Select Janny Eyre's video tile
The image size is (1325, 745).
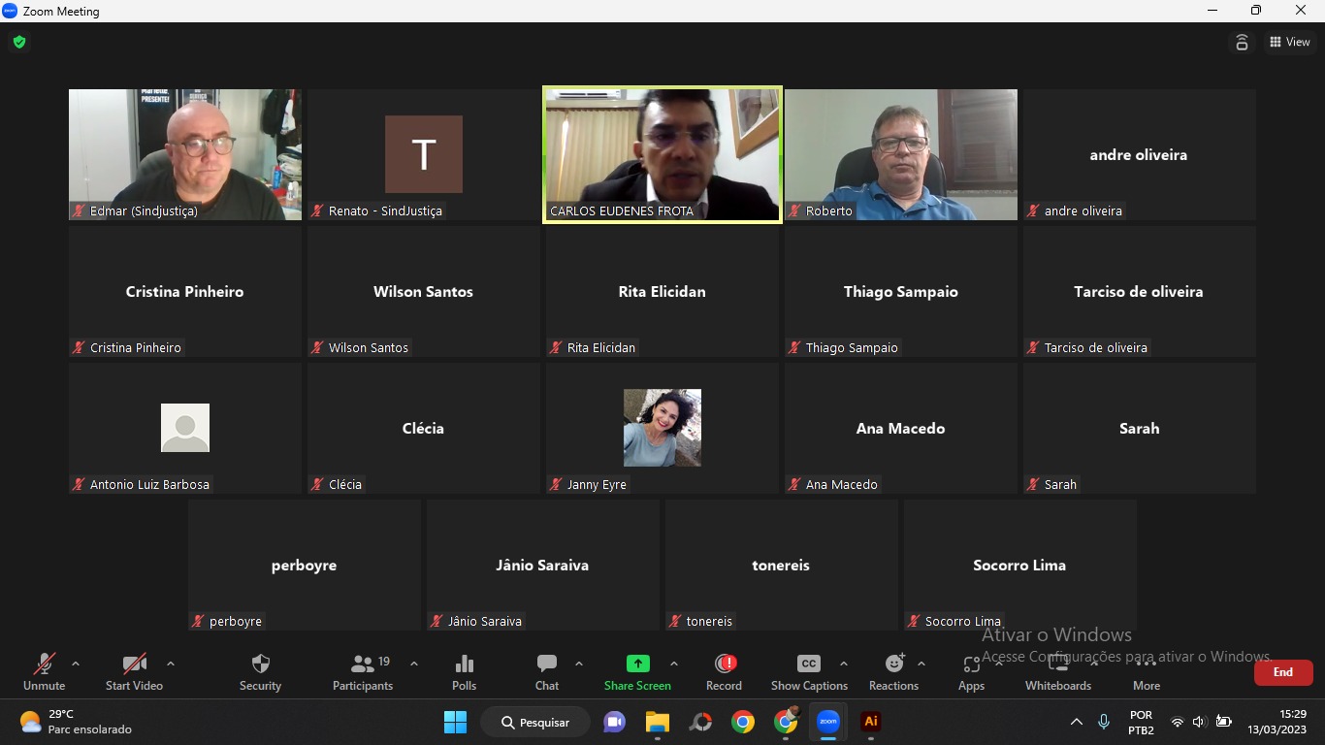point(662,428)
